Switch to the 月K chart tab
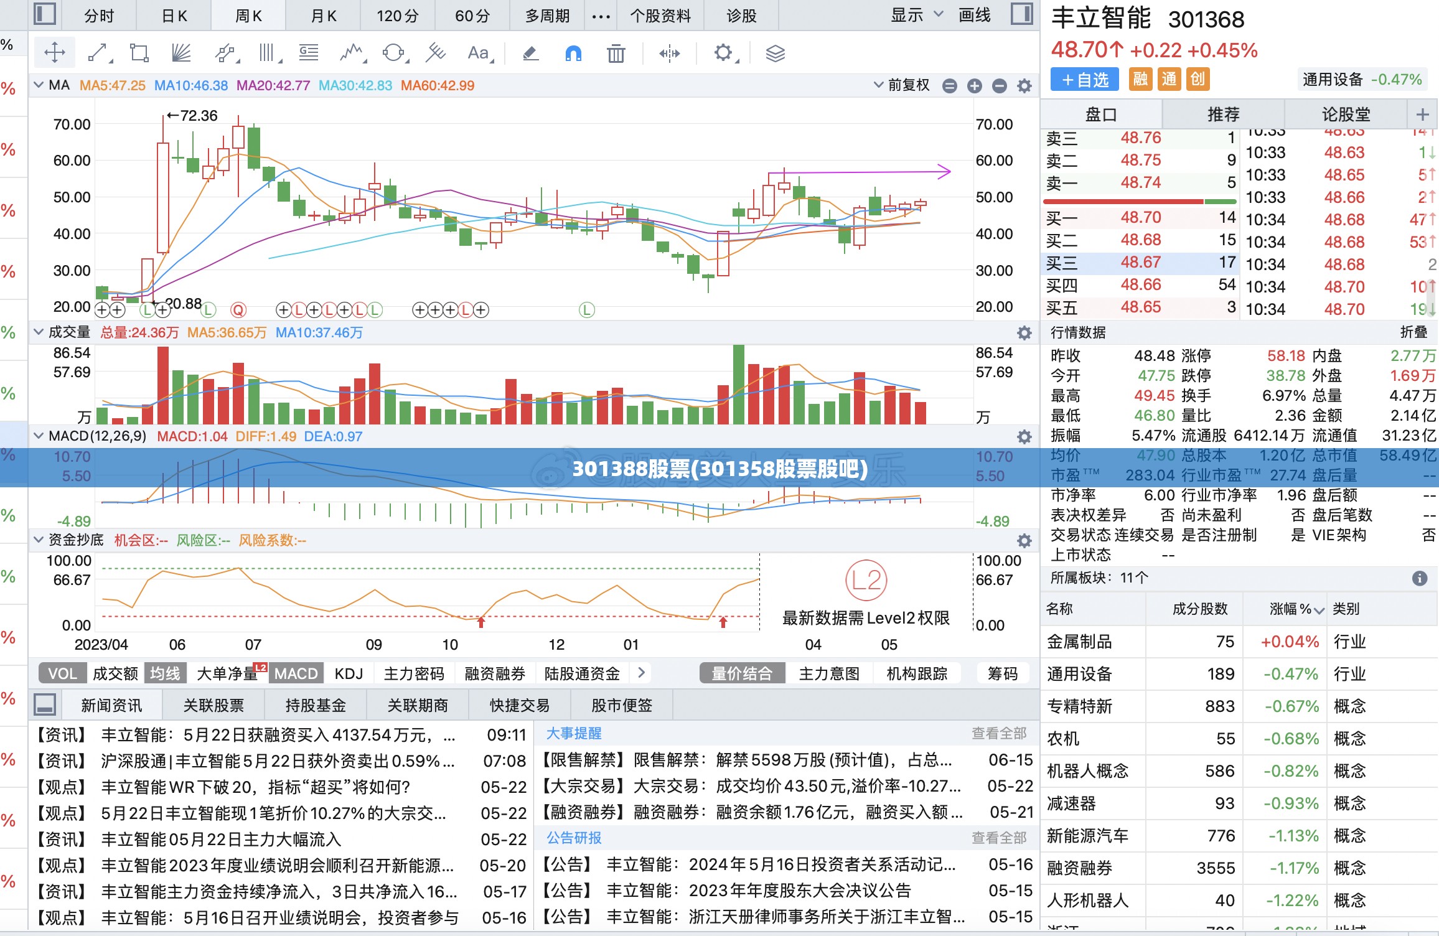 324,16
